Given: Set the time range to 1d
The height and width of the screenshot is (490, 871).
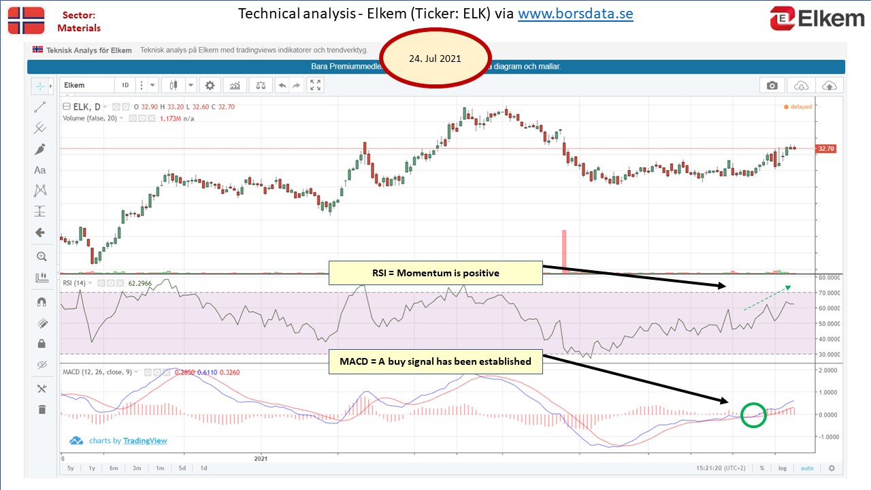Looking at the screenshot, I should click(203, 468).
